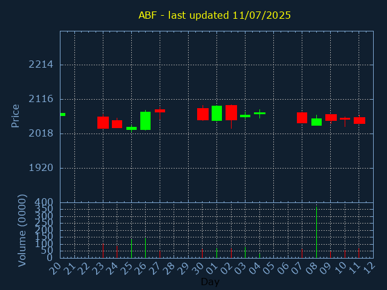387x290 pixels.
Task: Select the day label 08 on x-axis
Action: [311, 268]
